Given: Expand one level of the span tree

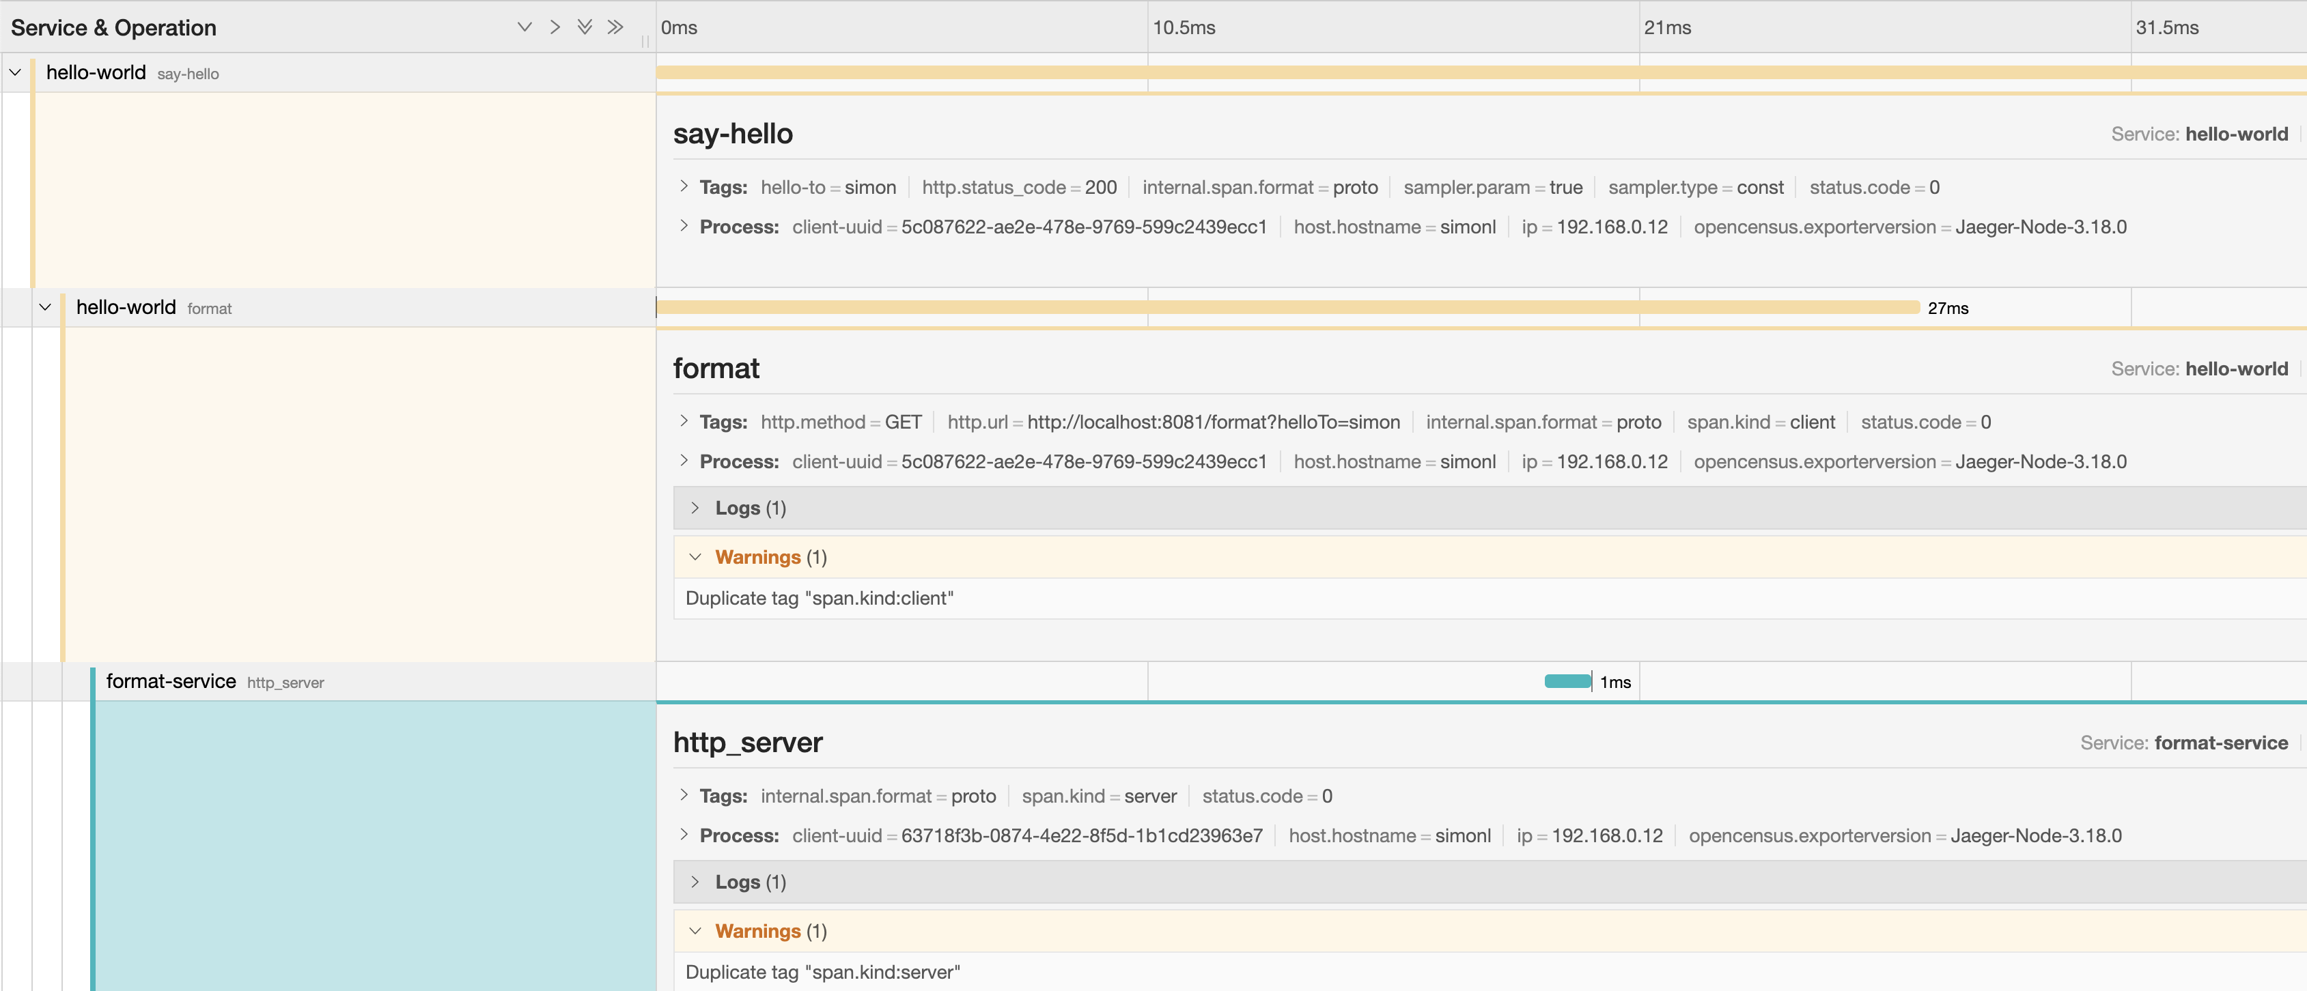Looking at the screenshot, I should point(555,27).
